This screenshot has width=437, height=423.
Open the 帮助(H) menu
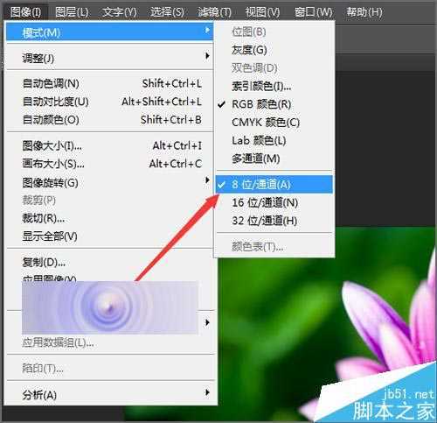click(x=364, y=12)
